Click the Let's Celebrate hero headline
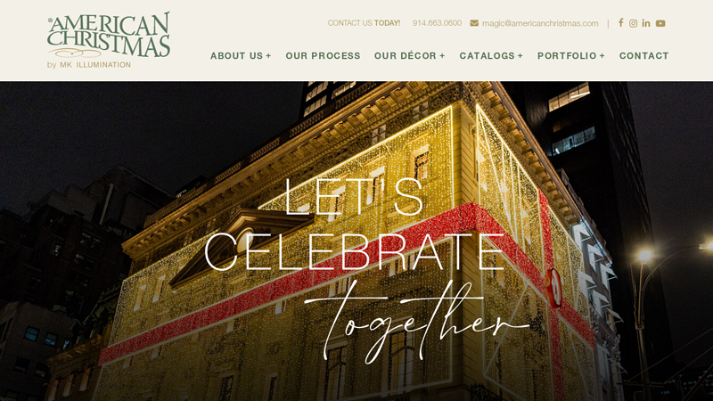This screenshot has width=713, height=401. [355, 225]
